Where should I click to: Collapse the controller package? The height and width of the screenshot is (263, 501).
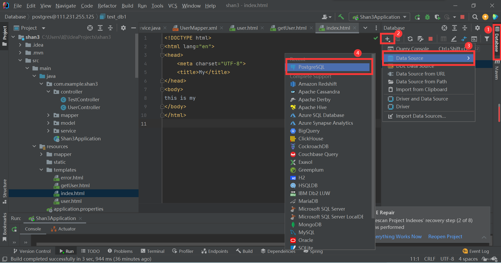click(x=48, y=92)
